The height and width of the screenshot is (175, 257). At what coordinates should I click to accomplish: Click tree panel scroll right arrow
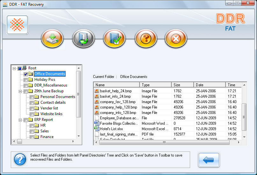73,141
